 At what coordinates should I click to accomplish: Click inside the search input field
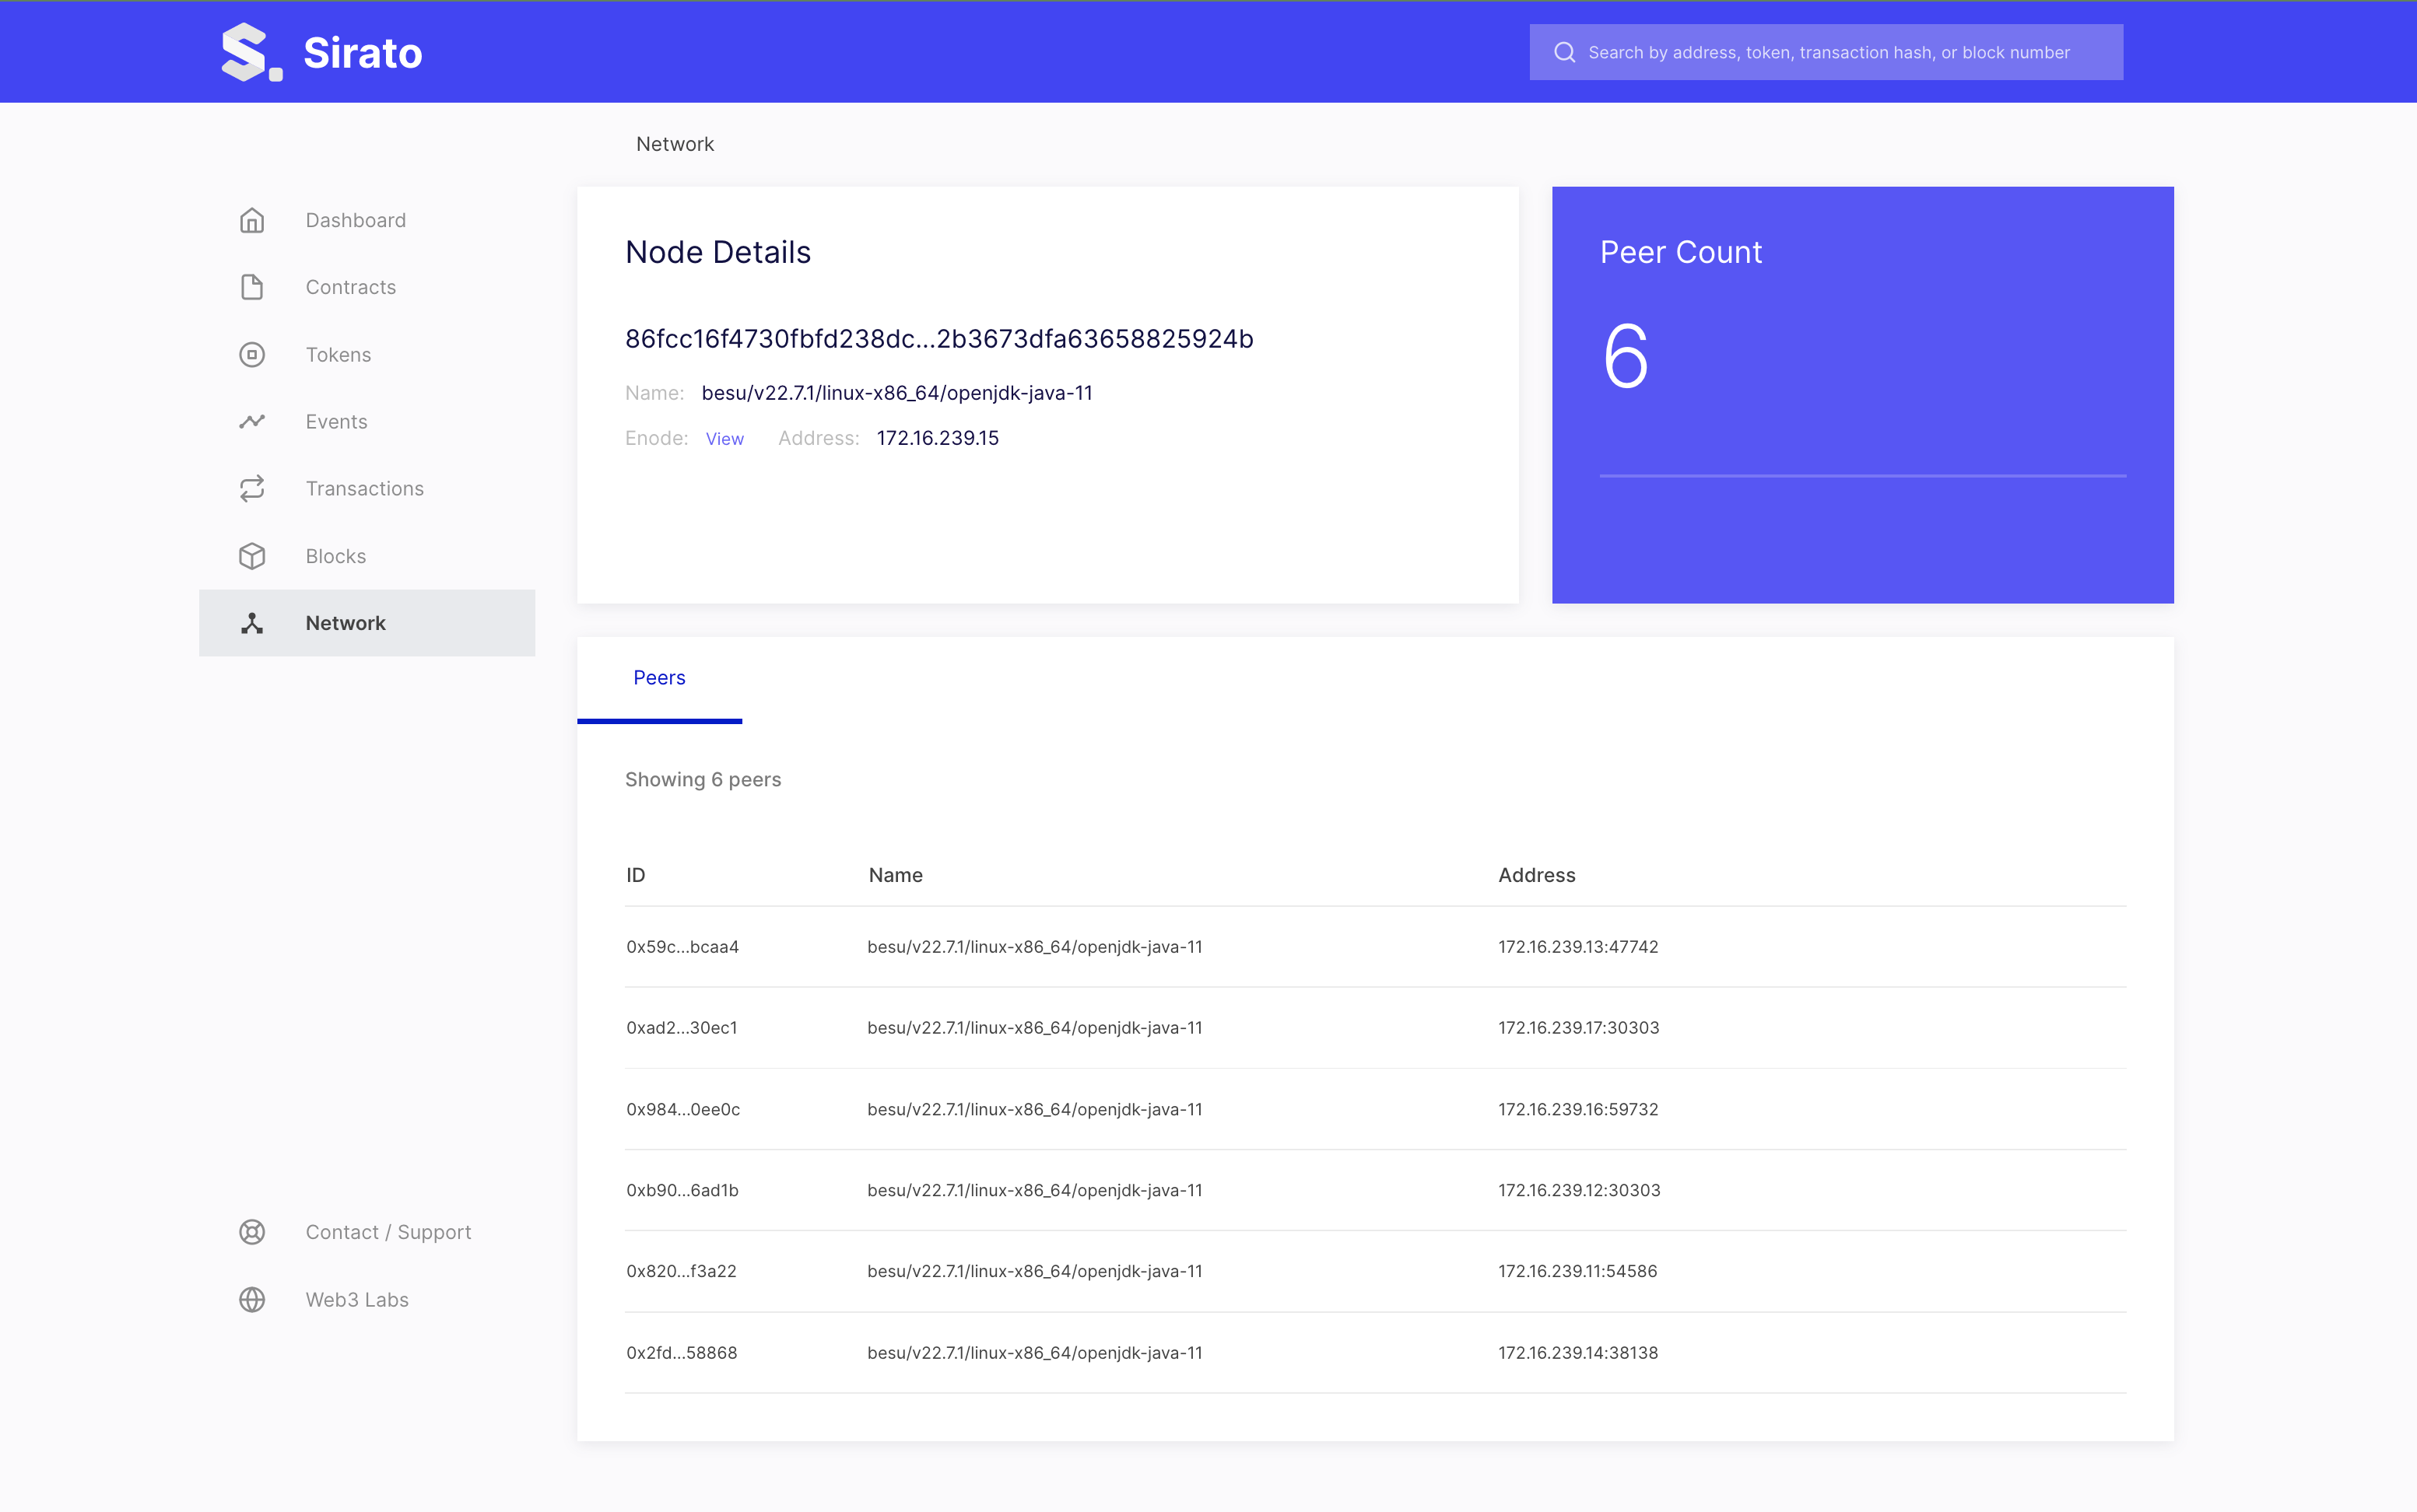(1850, 52)
